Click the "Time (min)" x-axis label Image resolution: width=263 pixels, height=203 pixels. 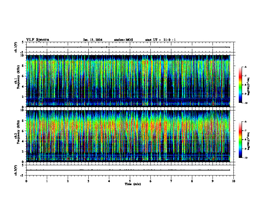pyautogui.click(x=133, y=184)
